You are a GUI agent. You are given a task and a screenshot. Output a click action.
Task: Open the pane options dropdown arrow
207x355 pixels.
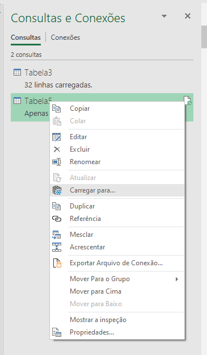tap(164, 16)
